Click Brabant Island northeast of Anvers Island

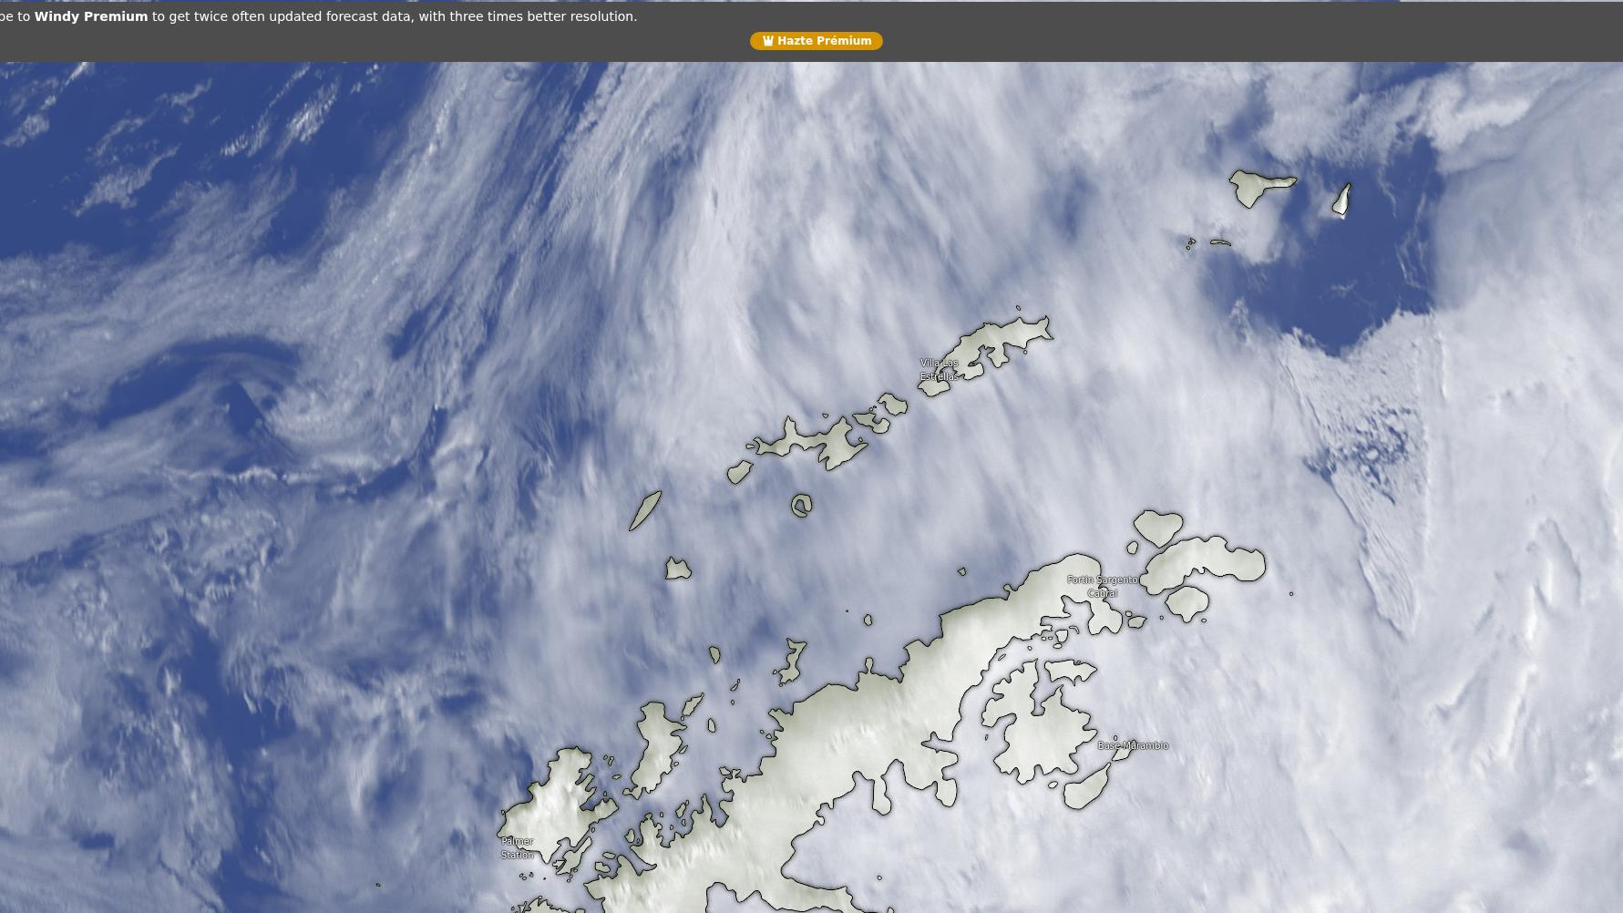pos(655,743)
